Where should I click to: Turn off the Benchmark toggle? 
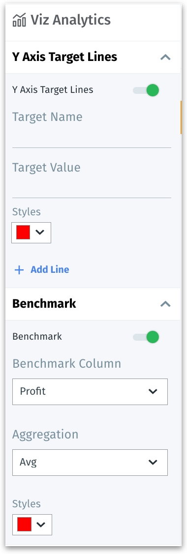point(146,337)
